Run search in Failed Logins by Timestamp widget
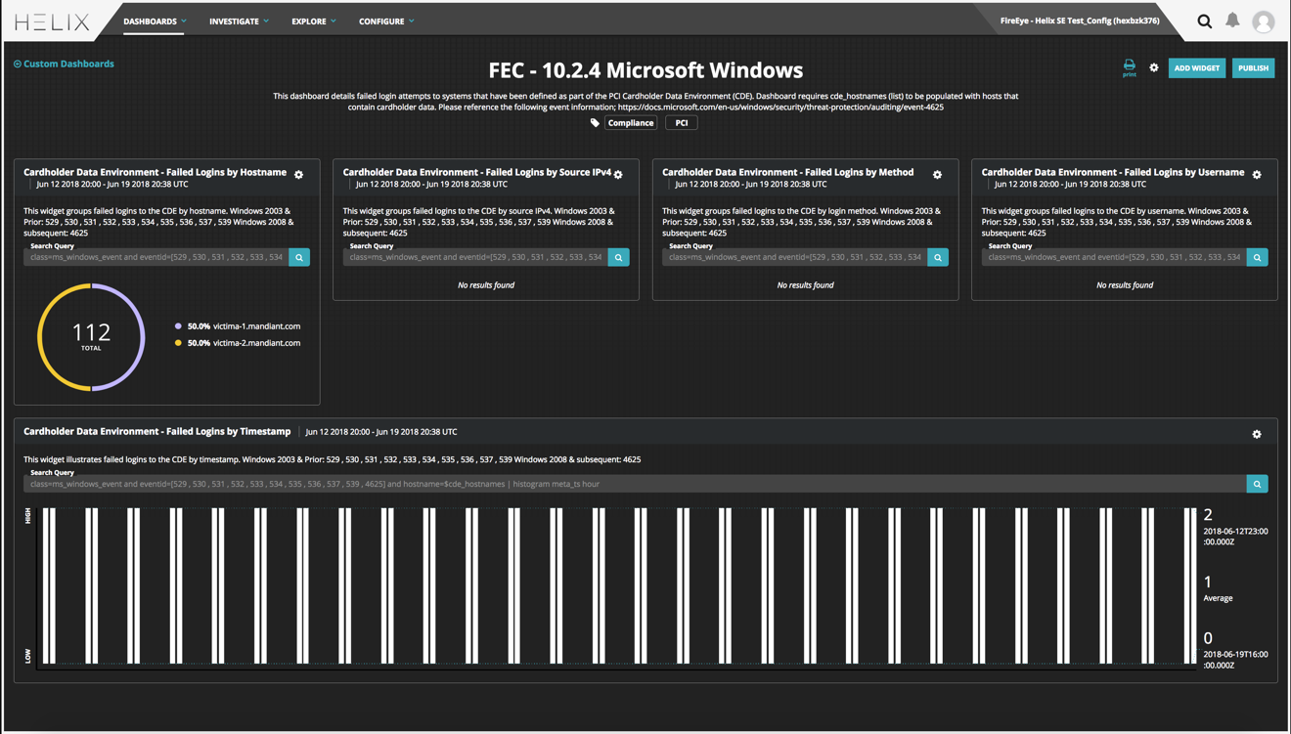 (1257, 484)
